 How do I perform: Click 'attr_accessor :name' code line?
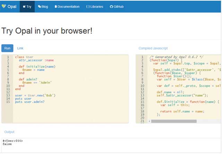pos(36,60)
